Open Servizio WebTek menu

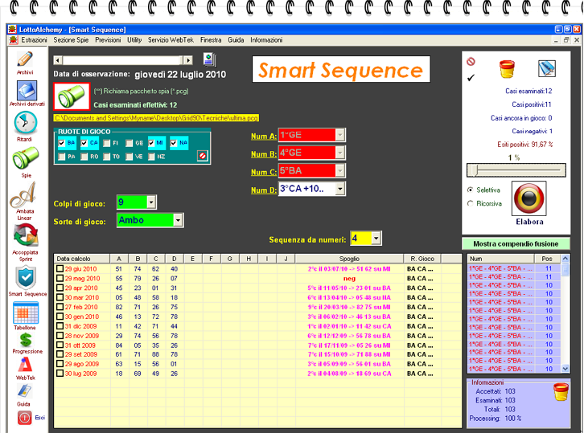pyautogui.click(x=171, y=40)
